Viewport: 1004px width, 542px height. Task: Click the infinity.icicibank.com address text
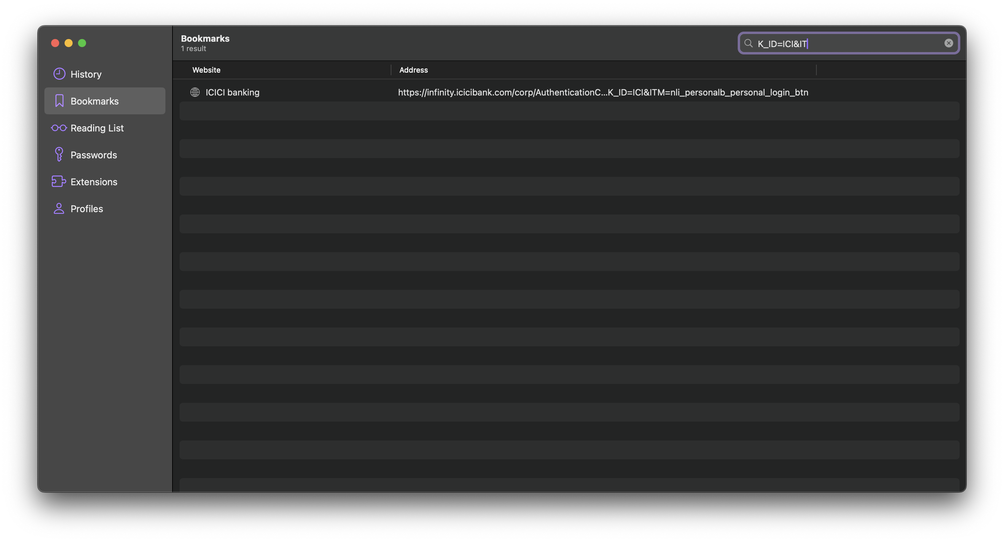603,92
